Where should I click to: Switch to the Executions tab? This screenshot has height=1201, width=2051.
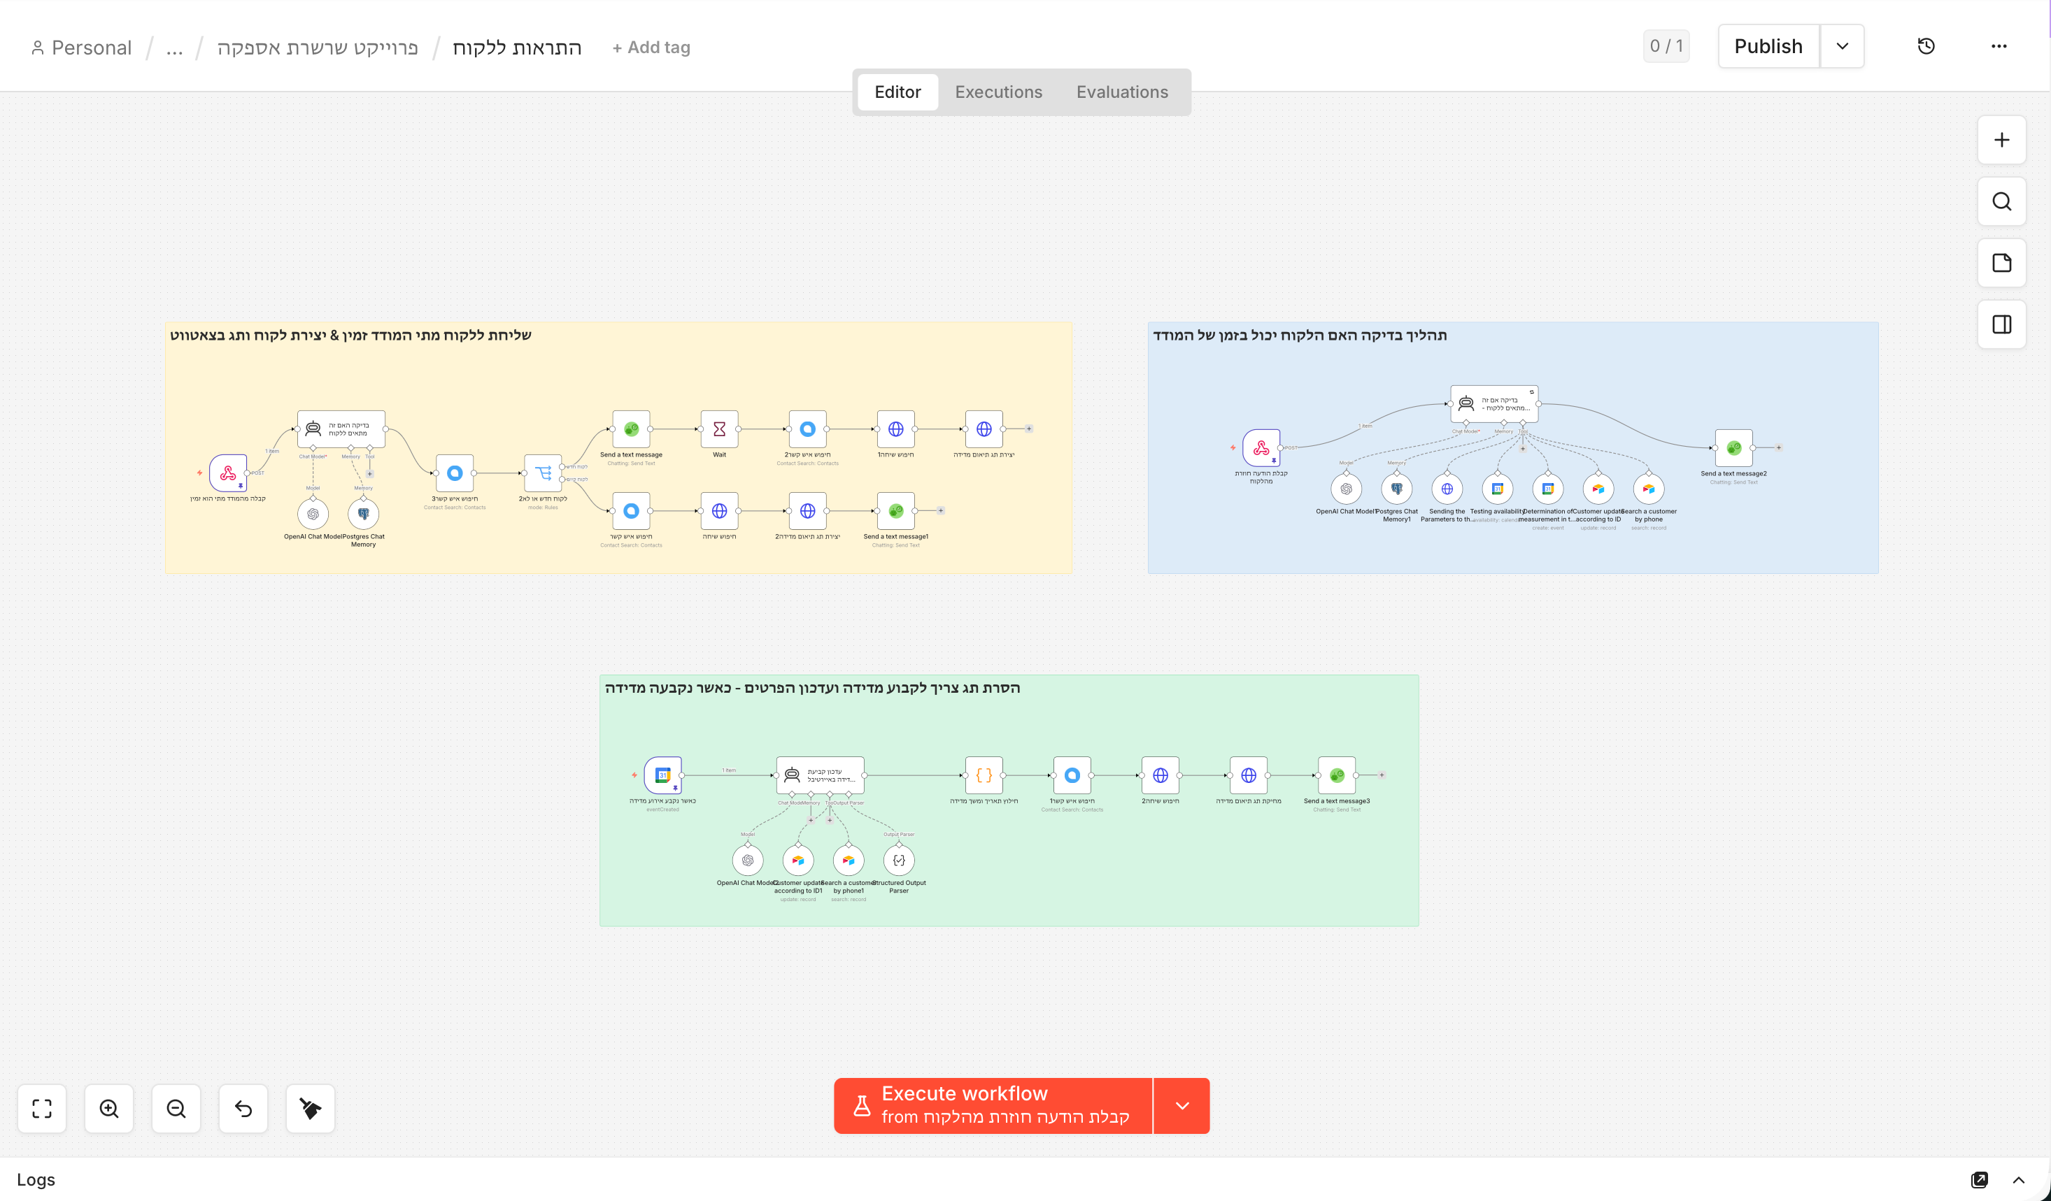click(998, 92)
